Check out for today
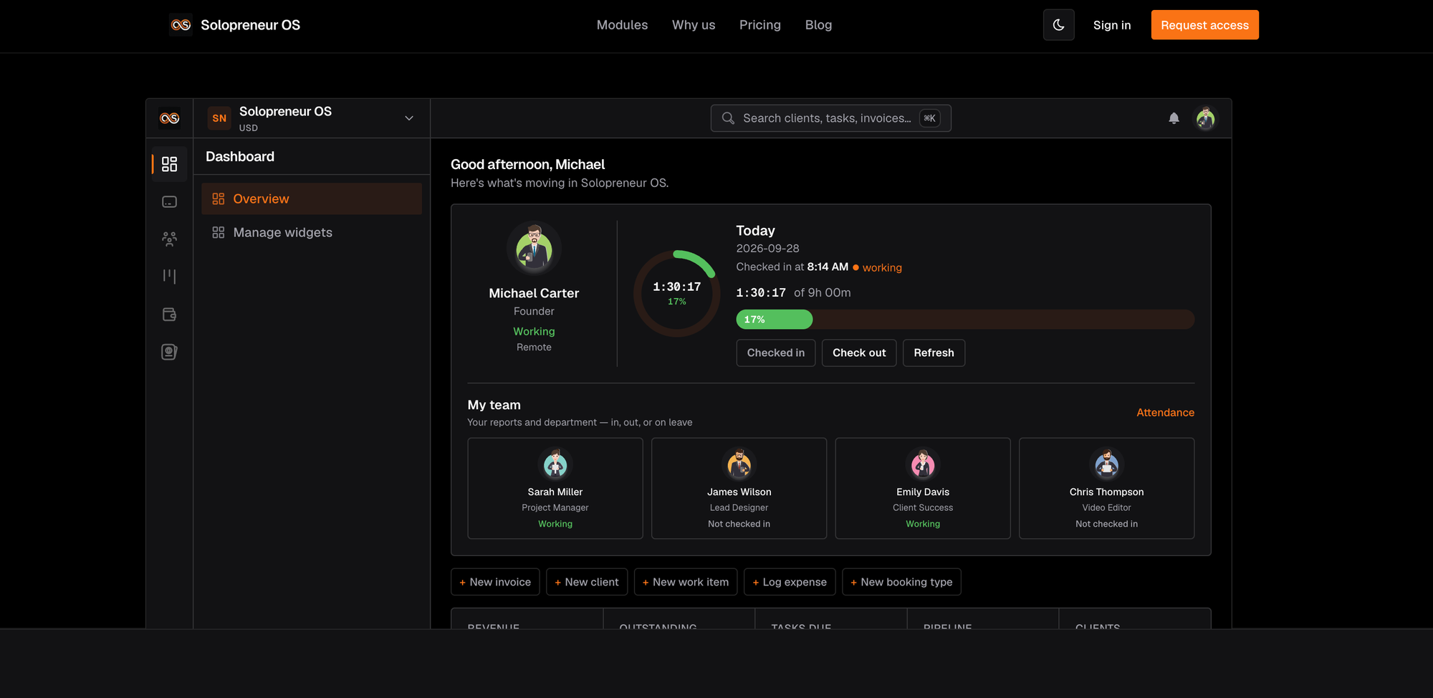The image size is (1433, 698). tap(859, 353)
